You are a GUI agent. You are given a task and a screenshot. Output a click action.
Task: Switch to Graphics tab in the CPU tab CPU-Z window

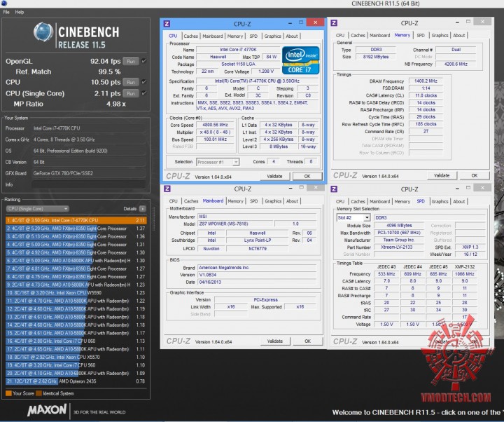point(272,36)
